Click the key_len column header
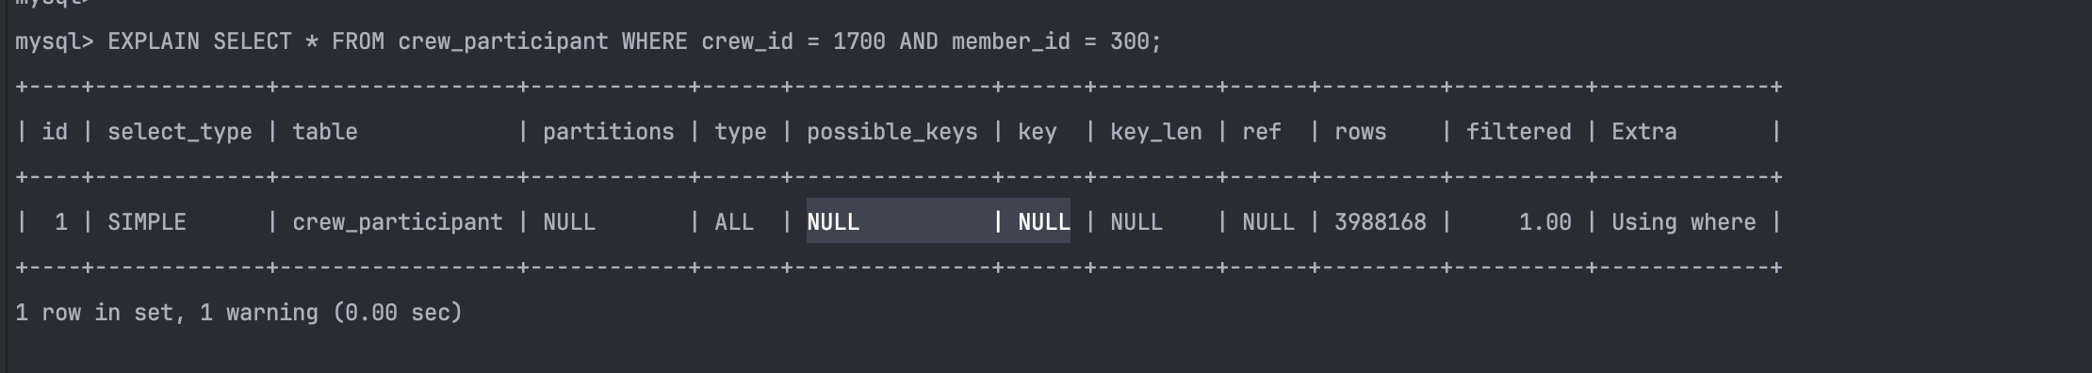Image resolution: width=2092 pixels, height=373 pixels. [x=1156, y=132]
